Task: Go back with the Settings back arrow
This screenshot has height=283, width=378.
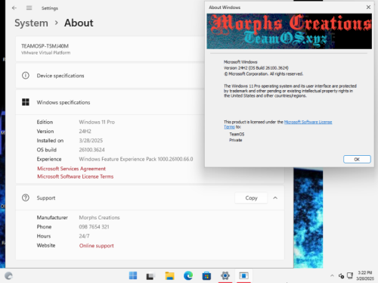Action: 14,8
